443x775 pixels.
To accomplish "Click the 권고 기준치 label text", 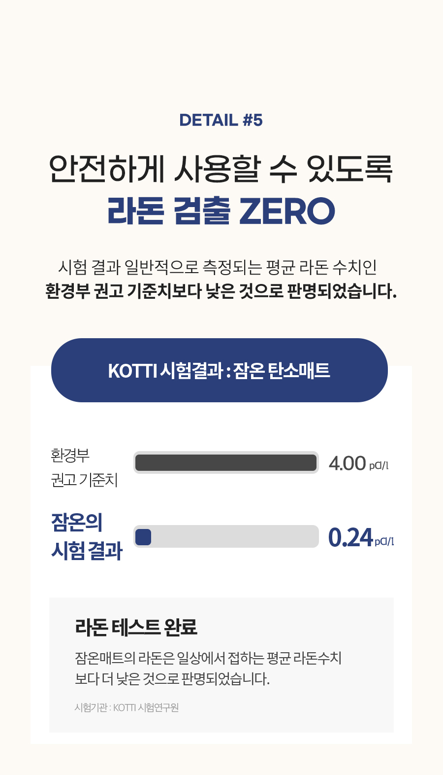I will pos(85,480).
